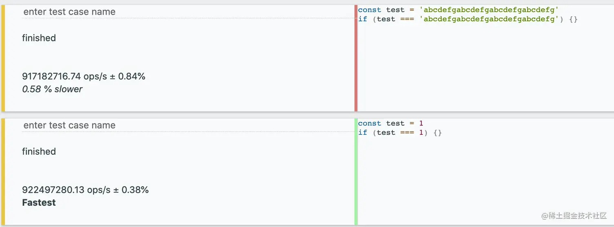Click the long string assignment code line

tap(457, 10)
